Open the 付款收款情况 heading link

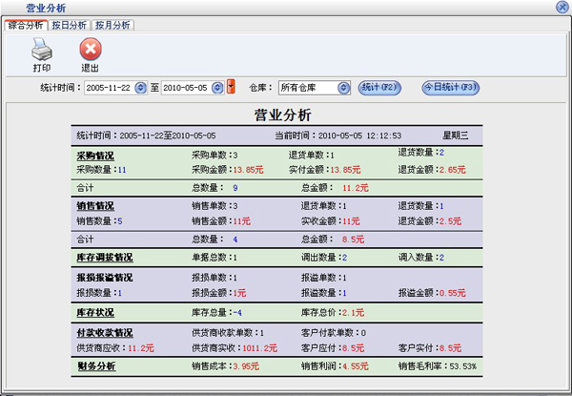[104, 333]
